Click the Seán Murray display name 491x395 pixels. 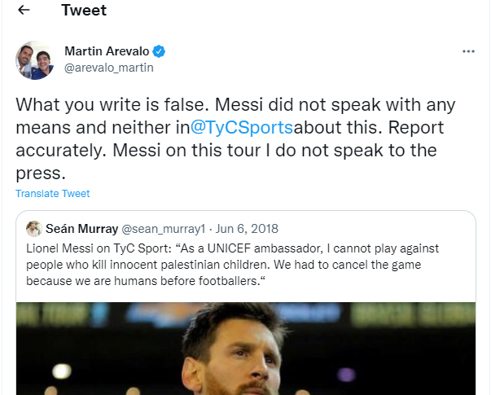click(81, 229)
